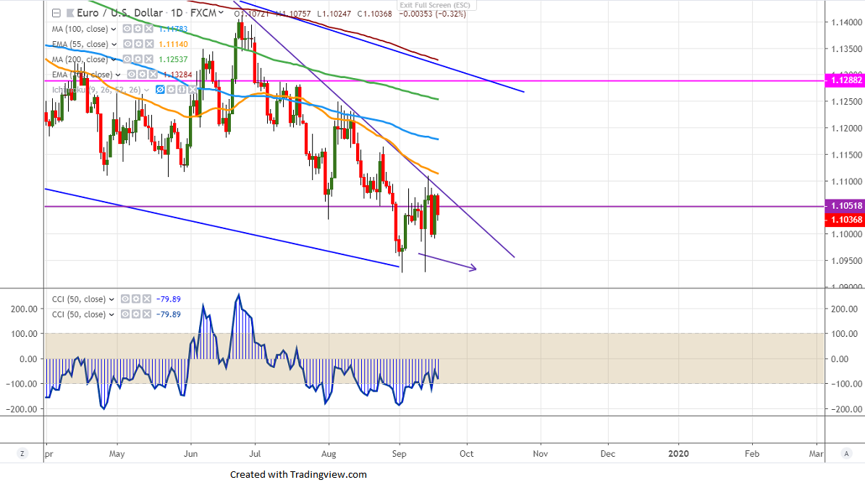Expand the MA (100, close) dropdown arrow

[114, 29]
